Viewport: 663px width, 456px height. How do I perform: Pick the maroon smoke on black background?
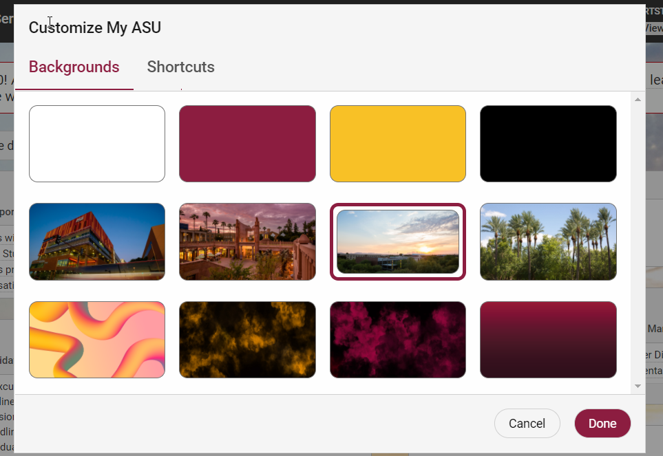click(x=398, y=340)
